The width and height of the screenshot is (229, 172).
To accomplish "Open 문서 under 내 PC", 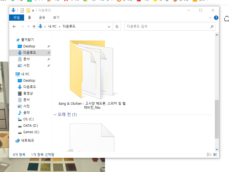I will point(27,100).
